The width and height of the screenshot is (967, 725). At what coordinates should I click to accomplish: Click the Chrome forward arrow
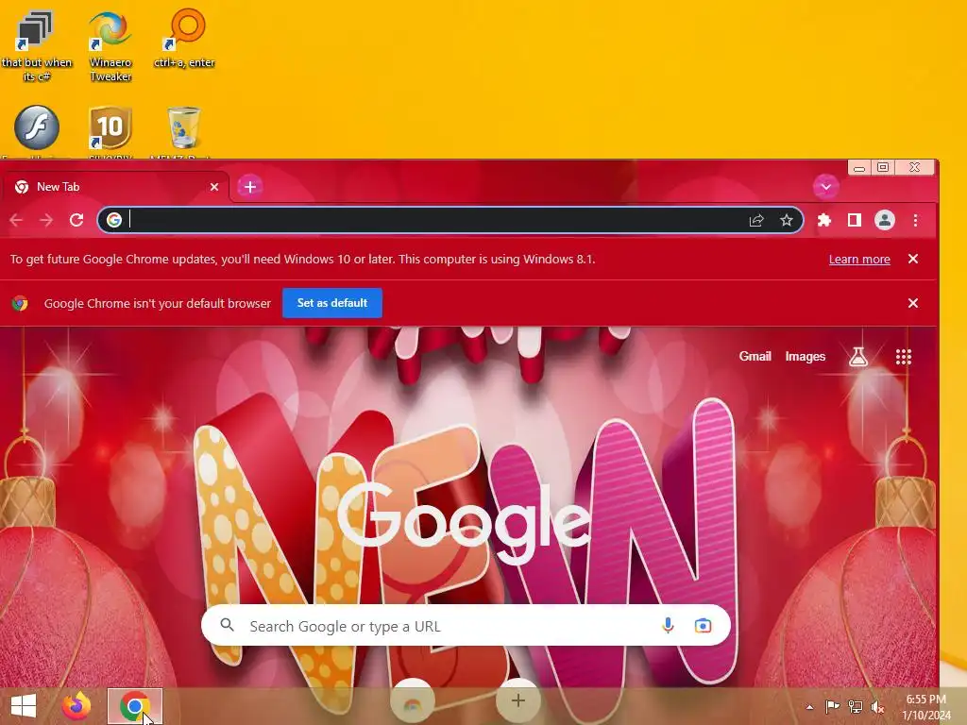coord(46,220)
